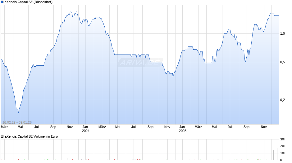Image resolution: width=292 pixels, height=163 pixels.
Task: Click the 'aXendis Capital SE Volumen in Euro' label
Action: pos(31,136)
